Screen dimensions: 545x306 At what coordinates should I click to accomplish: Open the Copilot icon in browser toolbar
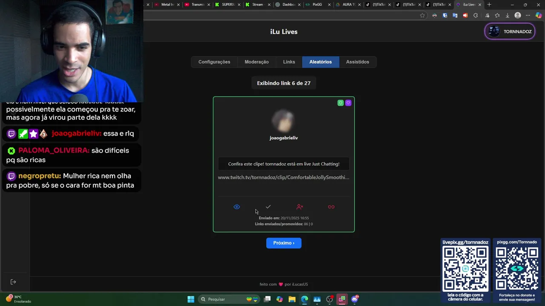tap(539, 15)
